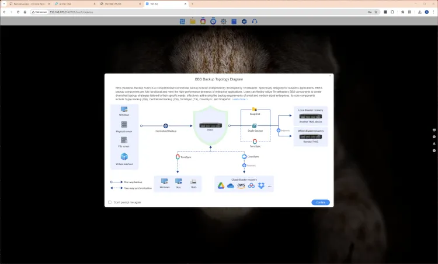
Task: Click the Centralized Backup icon in diagram
Action: point(166,125)
